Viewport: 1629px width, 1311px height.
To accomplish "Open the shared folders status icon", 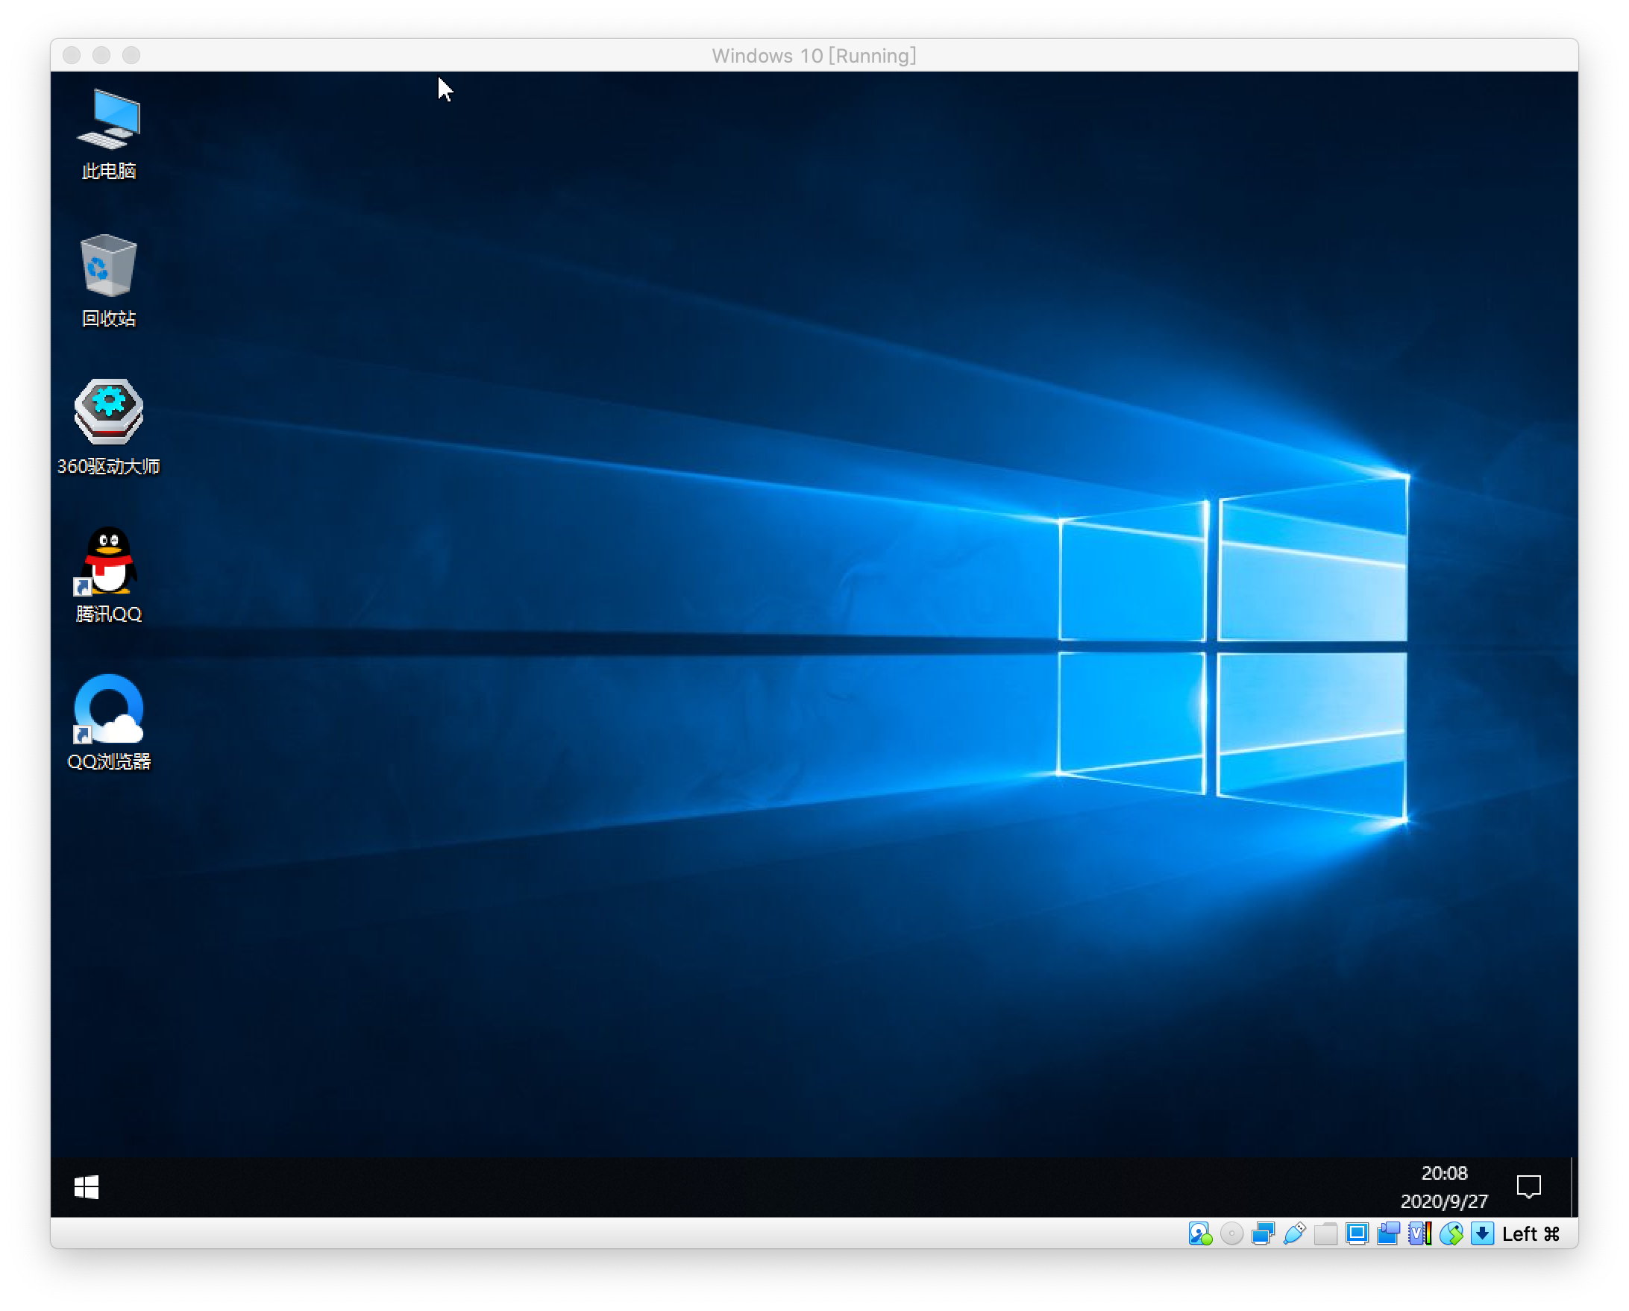I will 1325,1234.
